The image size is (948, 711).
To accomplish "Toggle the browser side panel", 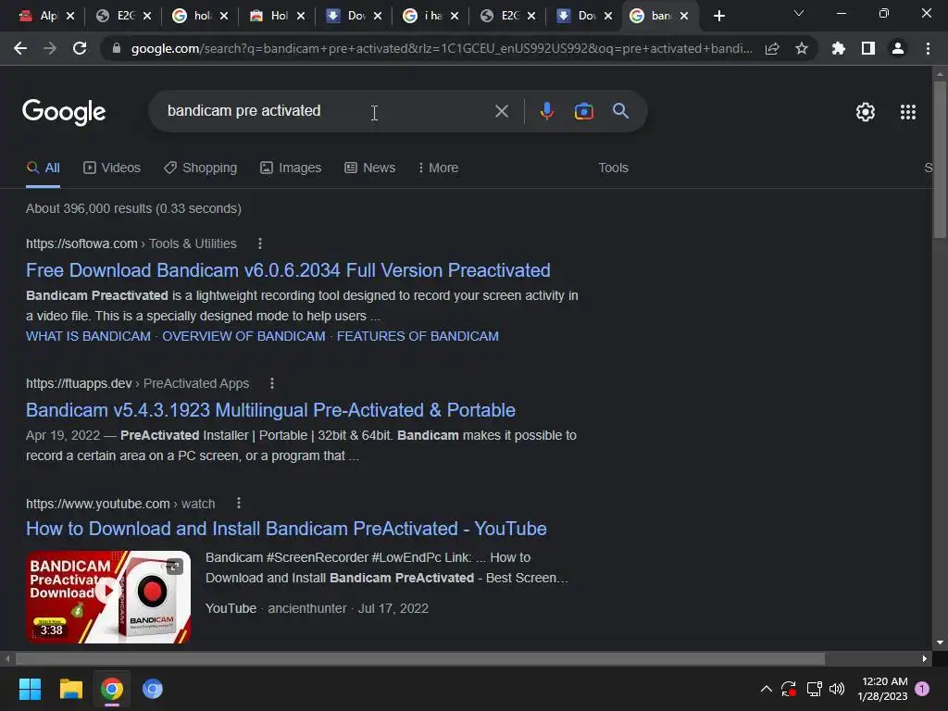I will (x=868, y=48).
